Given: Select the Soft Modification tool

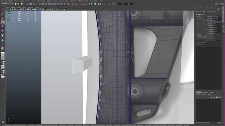Looking at the screenshot, I should 2,40.
